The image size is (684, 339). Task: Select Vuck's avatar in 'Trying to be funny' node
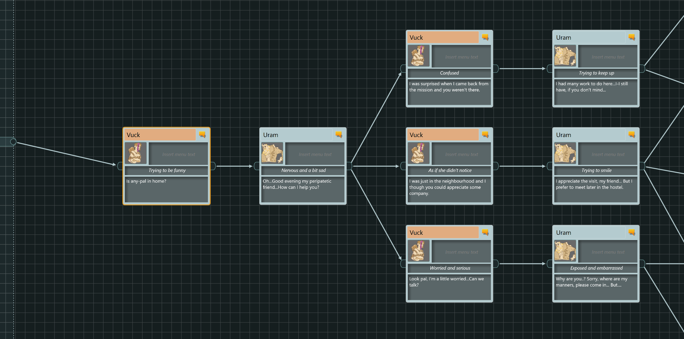[x=136, y=153]
